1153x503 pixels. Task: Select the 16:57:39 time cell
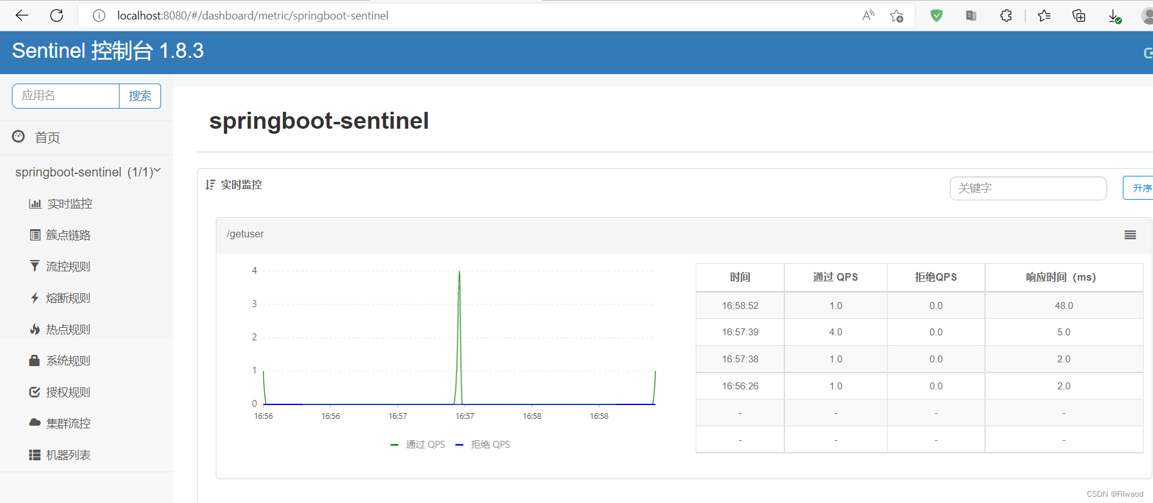click(740, 332)
